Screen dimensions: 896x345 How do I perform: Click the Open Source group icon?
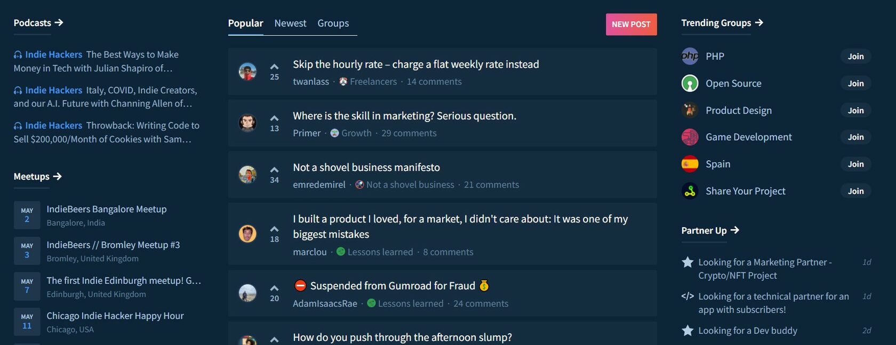tap(690, 83)
